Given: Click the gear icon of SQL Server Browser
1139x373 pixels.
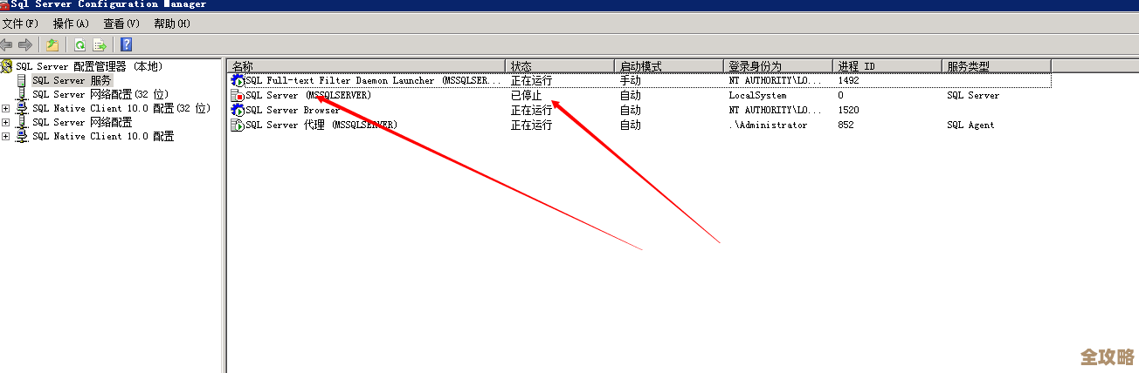Looking at the screenshot, I should (x=237, y=111).
